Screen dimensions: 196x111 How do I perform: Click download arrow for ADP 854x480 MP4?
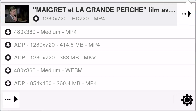(x=8, y=83)
